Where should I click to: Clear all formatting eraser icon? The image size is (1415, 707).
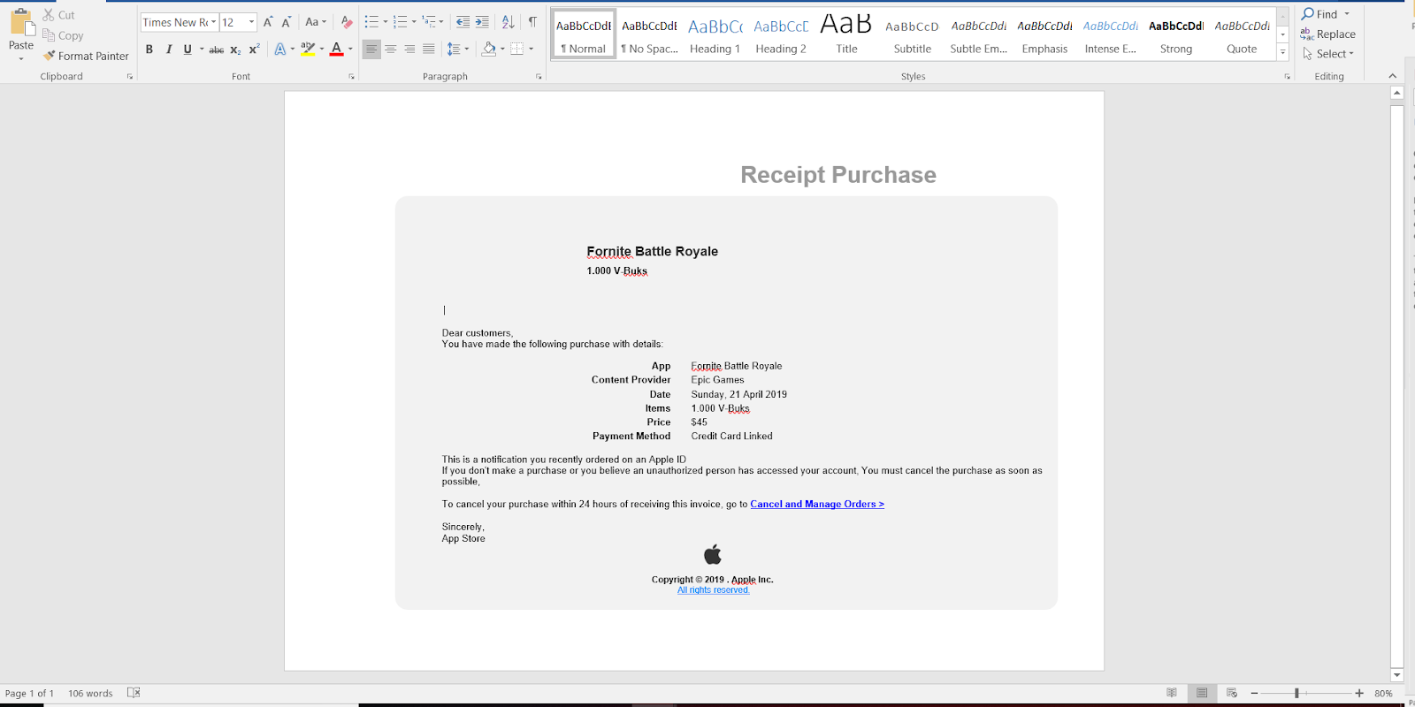coord(347,22)
